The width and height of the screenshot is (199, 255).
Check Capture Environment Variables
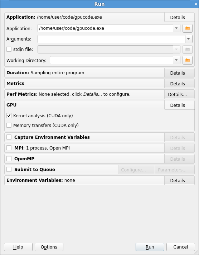9,137
